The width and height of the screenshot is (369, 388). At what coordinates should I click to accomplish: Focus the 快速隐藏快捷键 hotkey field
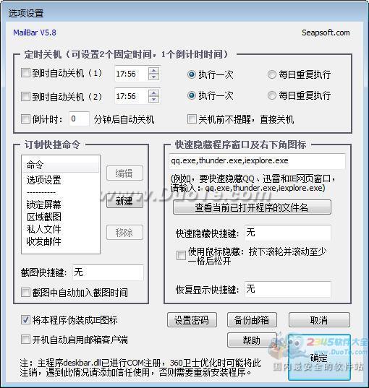(x=287, y=233)
